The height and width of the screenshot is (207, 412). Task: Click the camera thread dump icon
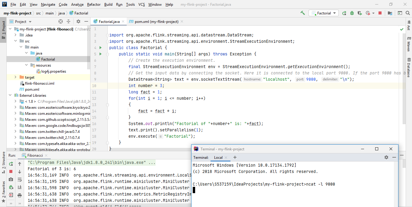click(x=11, y=179)
